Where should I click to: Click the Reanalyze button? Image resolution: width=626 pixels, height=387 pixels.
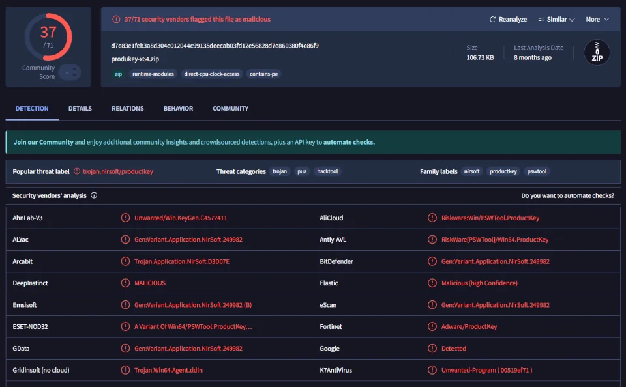pyautogui.click(x=508, y=19)
